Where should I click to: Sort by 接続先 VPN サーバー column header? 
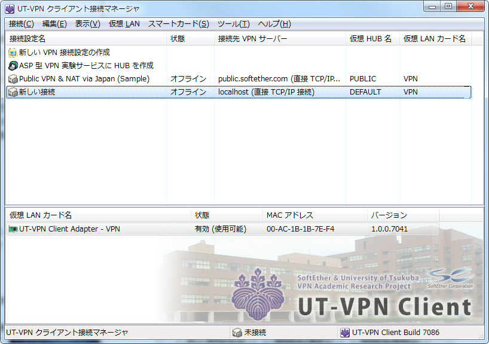pos(280,39)
